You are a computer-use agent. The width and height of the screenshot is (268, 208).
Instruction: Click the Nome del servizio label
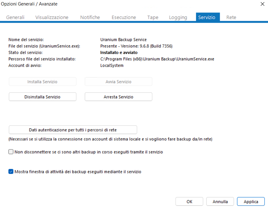click(x=26, y=39)
